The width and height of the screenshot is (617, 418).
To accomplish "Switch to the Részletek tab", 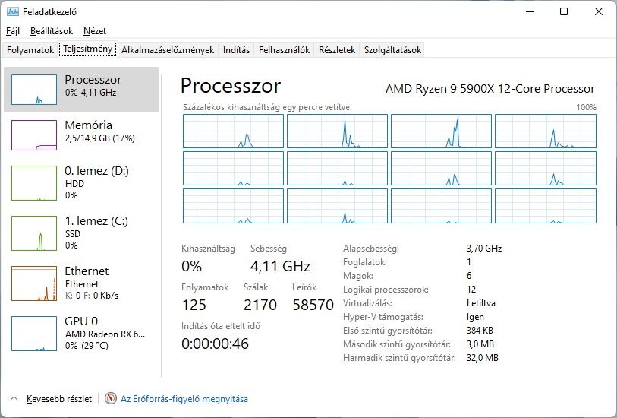I will click(337, 50).
